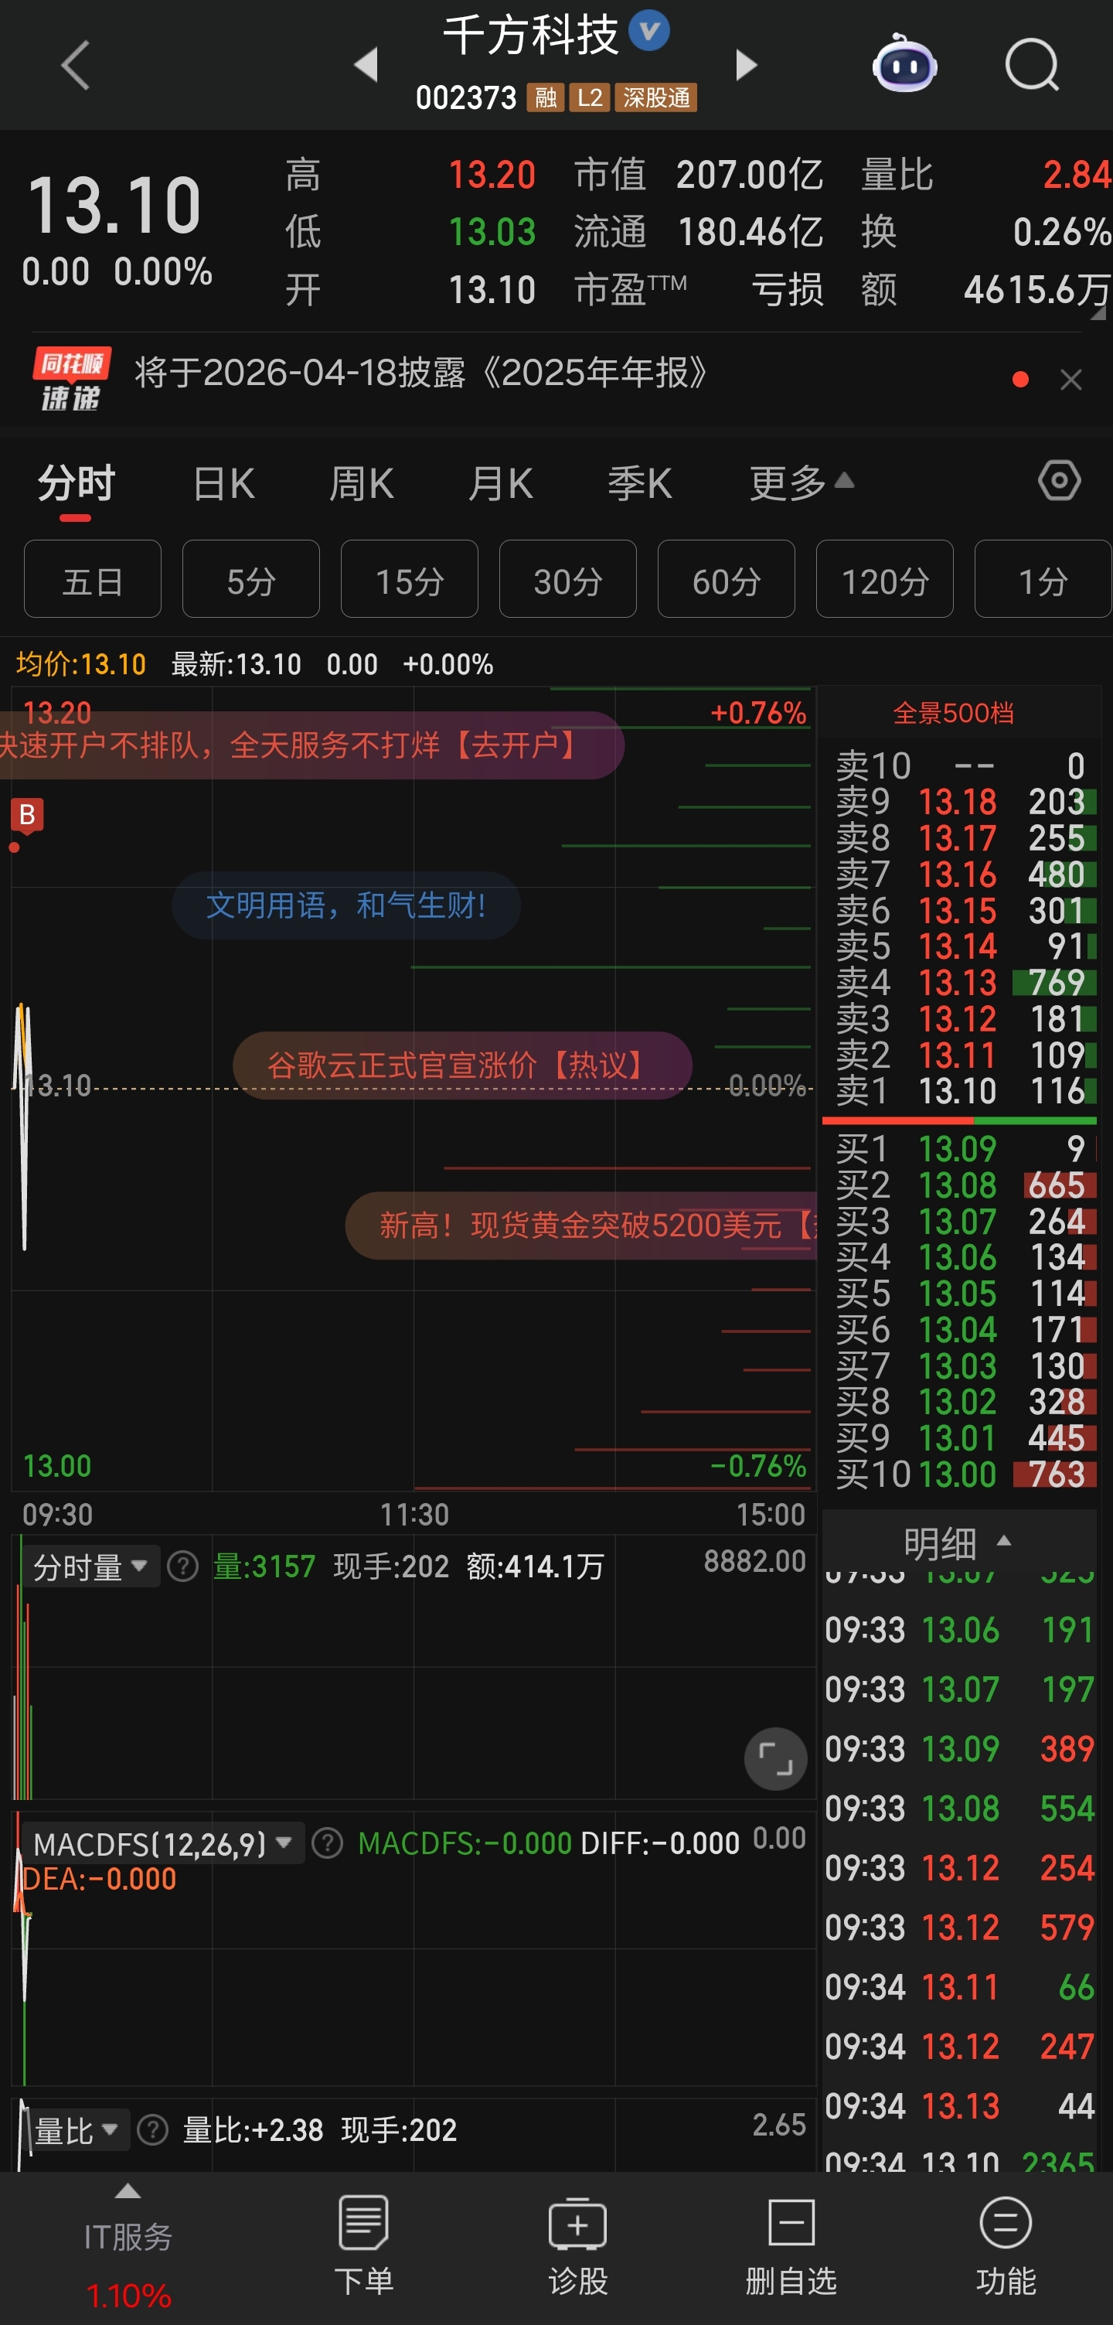This screenshot has width=1113, height=2325.
Task: Tap the 量比 2.84 value
Action: coord(1075,175)
